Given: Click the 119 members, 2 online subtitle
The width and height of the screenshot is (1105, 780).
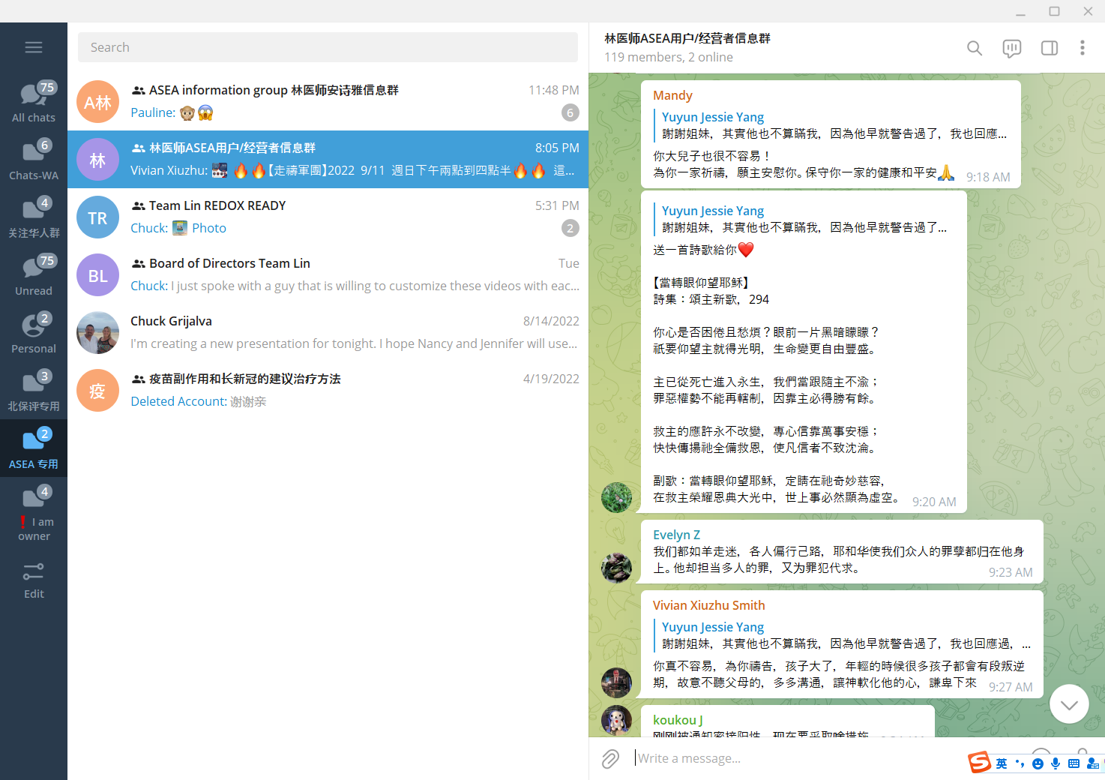Looking at the screenshot, I should [x=669, y=57].
